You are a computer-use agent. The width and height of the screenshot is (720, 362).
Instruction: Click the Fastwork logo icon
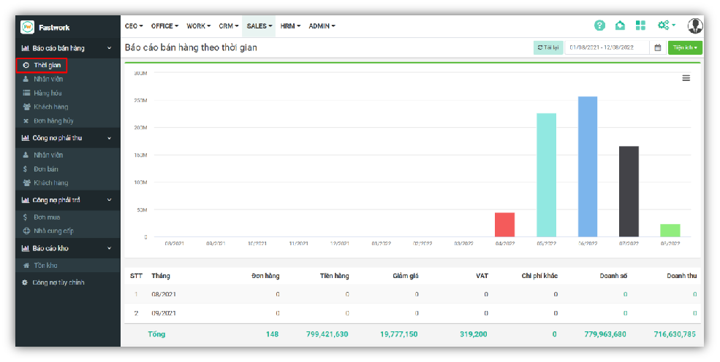pos(28,27)
